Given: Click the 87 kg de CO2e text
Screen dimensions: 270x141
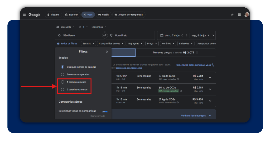Looking at the screenshot, I should click(167, 76).
